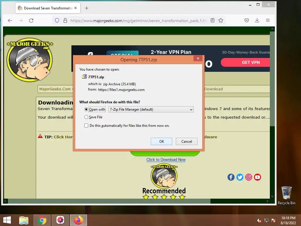Reload the page with refresh icon

pos(31,21)
